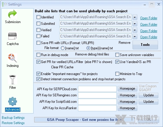
Task: Click the SEREngines.com API key field
Action: click(x=97, y=95)
